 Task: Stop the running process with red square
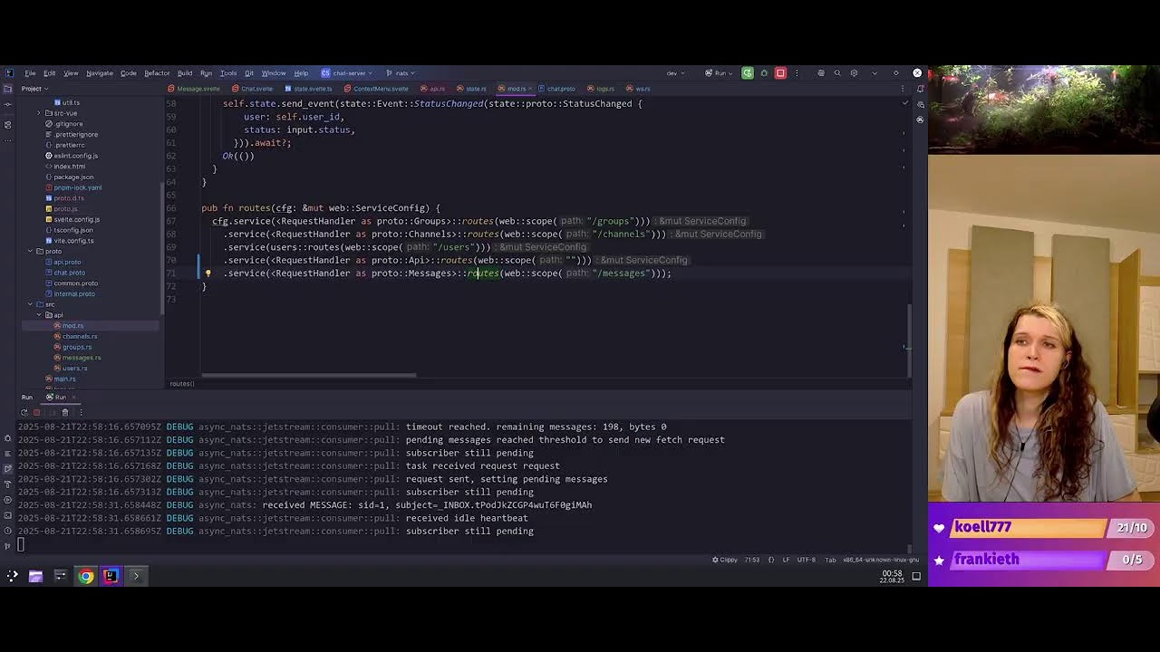coord(780,73)
